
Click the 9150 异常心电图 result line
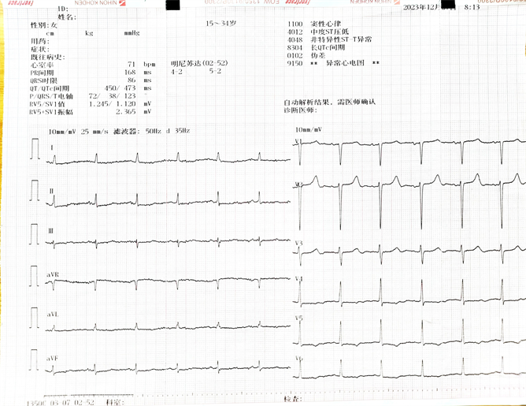pyautogui.click(x=333, y=62)
